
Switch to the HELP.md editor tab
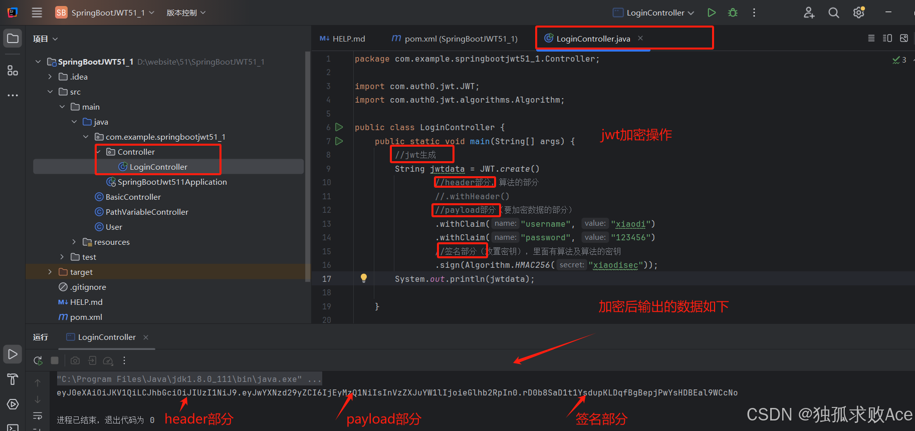(x=343, y=39)
